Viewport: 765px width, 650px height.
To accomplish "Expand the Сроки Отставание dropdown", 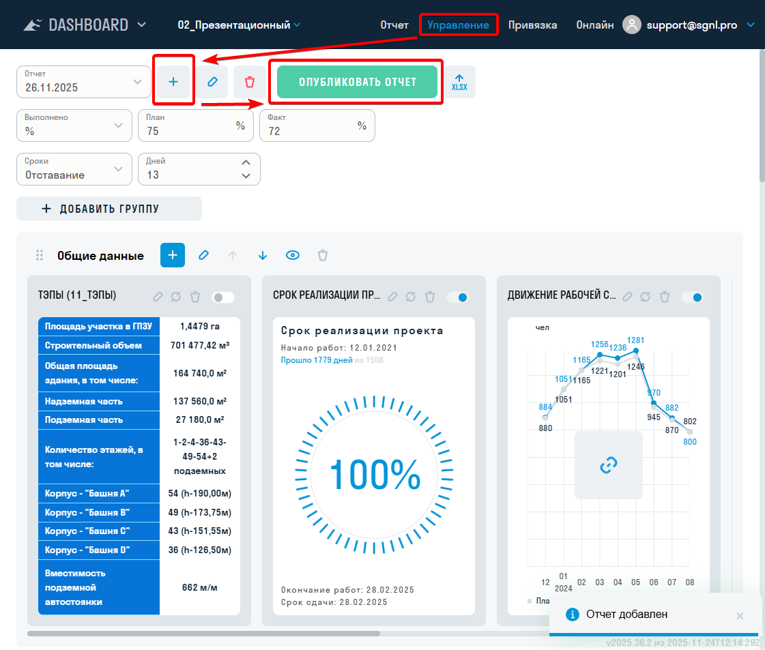I will pos(74,168).
